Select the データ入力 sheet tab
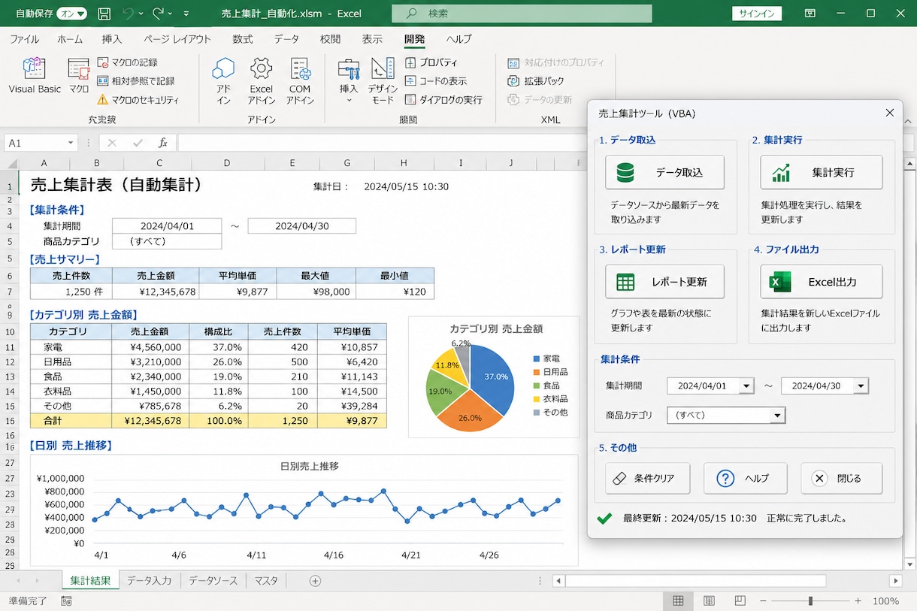The image size is (917, 611). [149, 581]
